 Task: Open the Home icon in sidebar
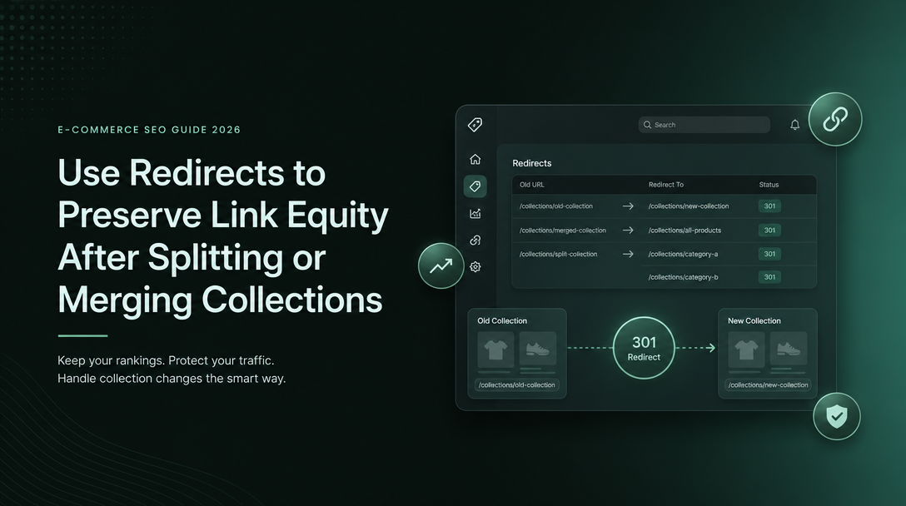475,159
